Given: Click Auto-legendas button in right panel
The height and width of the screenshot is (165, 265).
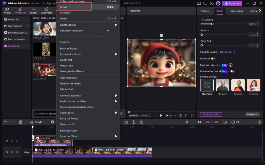Looking at the screenshot, I should (x=211, y=114).
